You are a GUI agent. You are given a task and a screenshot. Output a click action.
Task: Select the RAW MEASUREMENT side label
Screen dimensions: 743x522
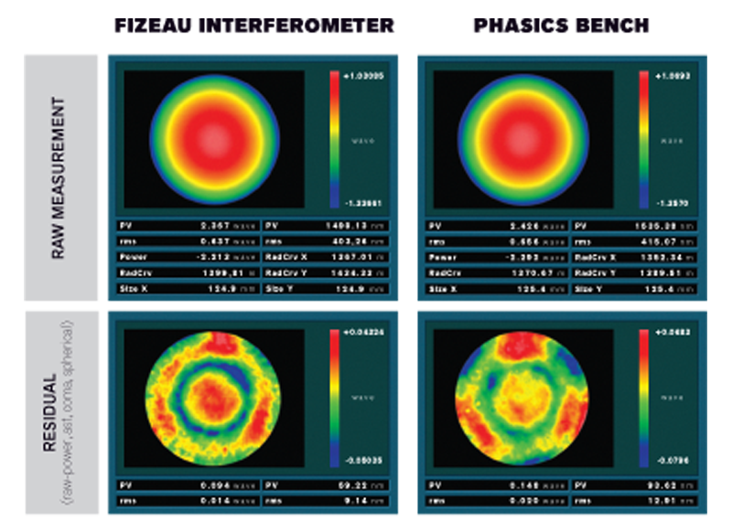[58, 178]
